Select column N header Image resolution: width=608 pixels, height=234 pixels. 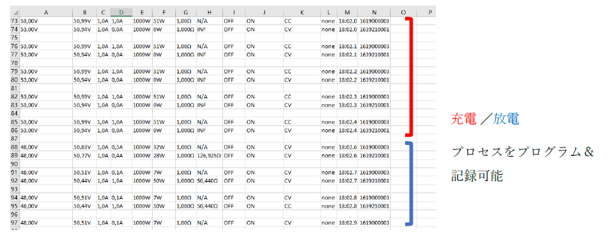[374, 13]
